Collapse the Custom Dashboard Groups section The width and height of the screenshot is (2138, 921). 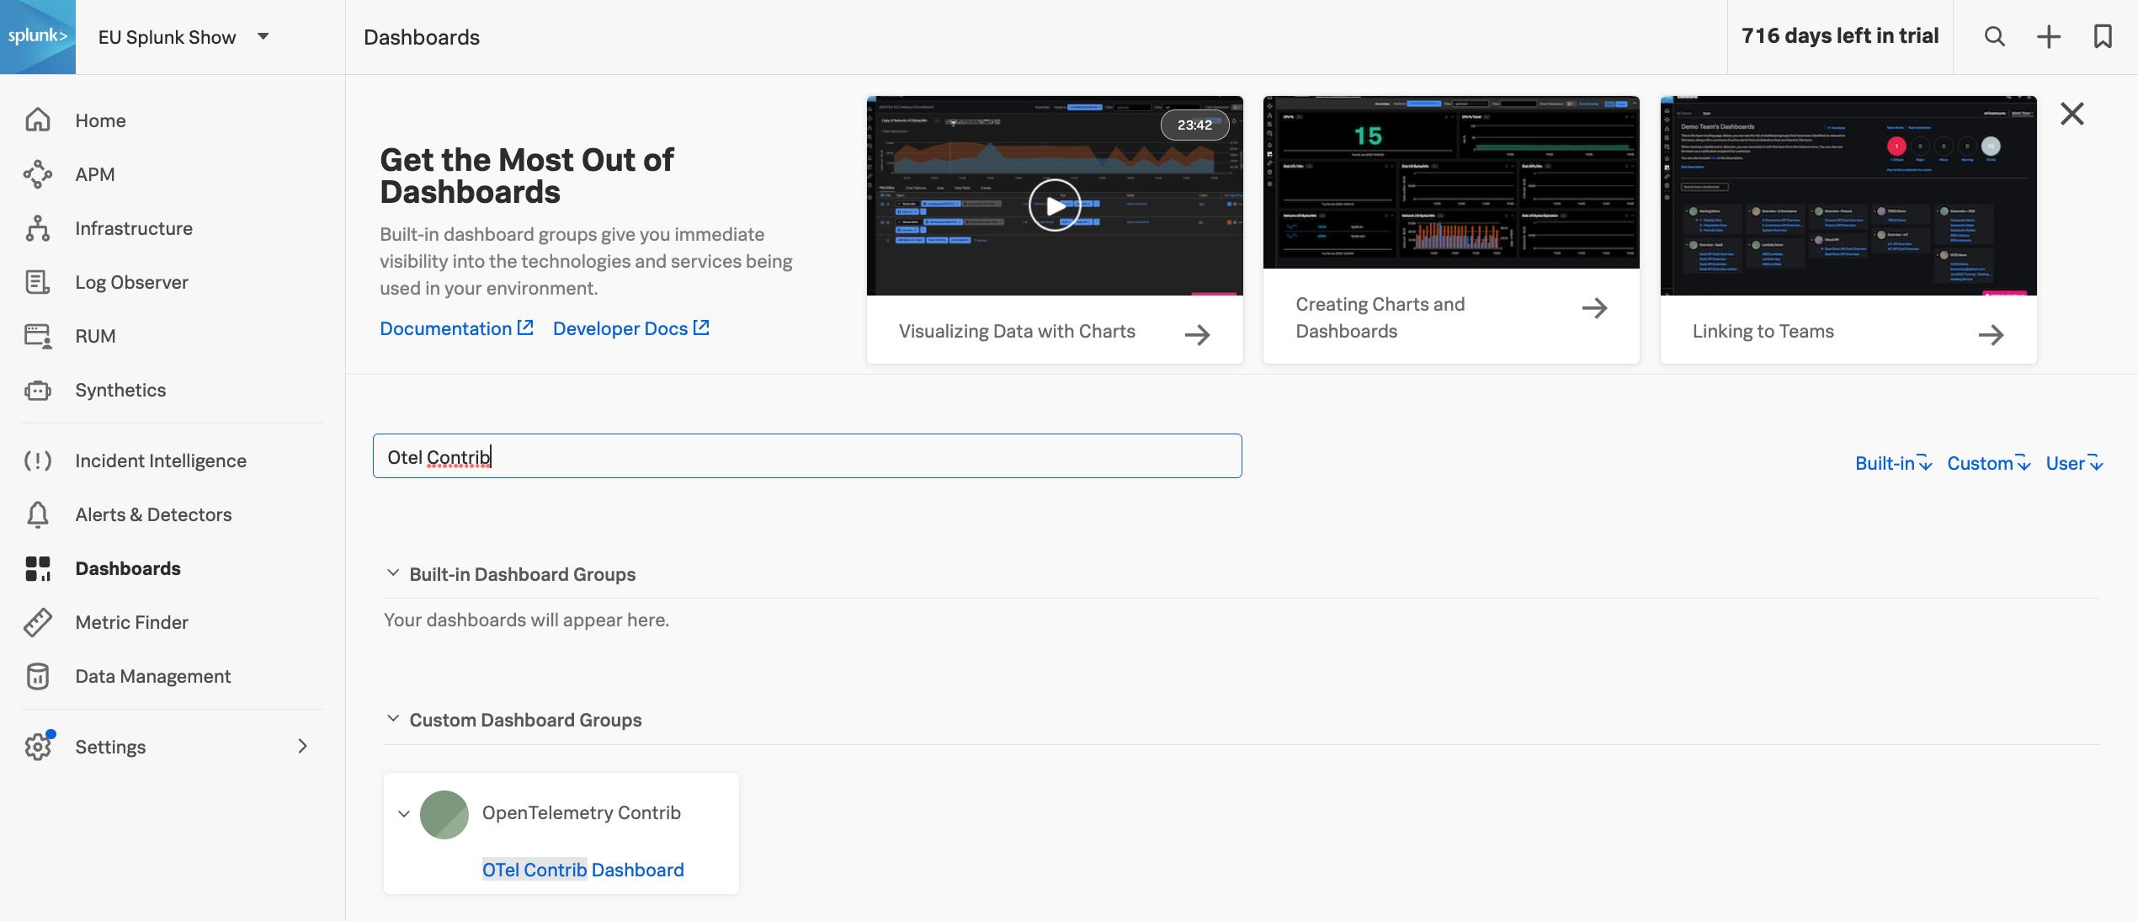point(392,717)
